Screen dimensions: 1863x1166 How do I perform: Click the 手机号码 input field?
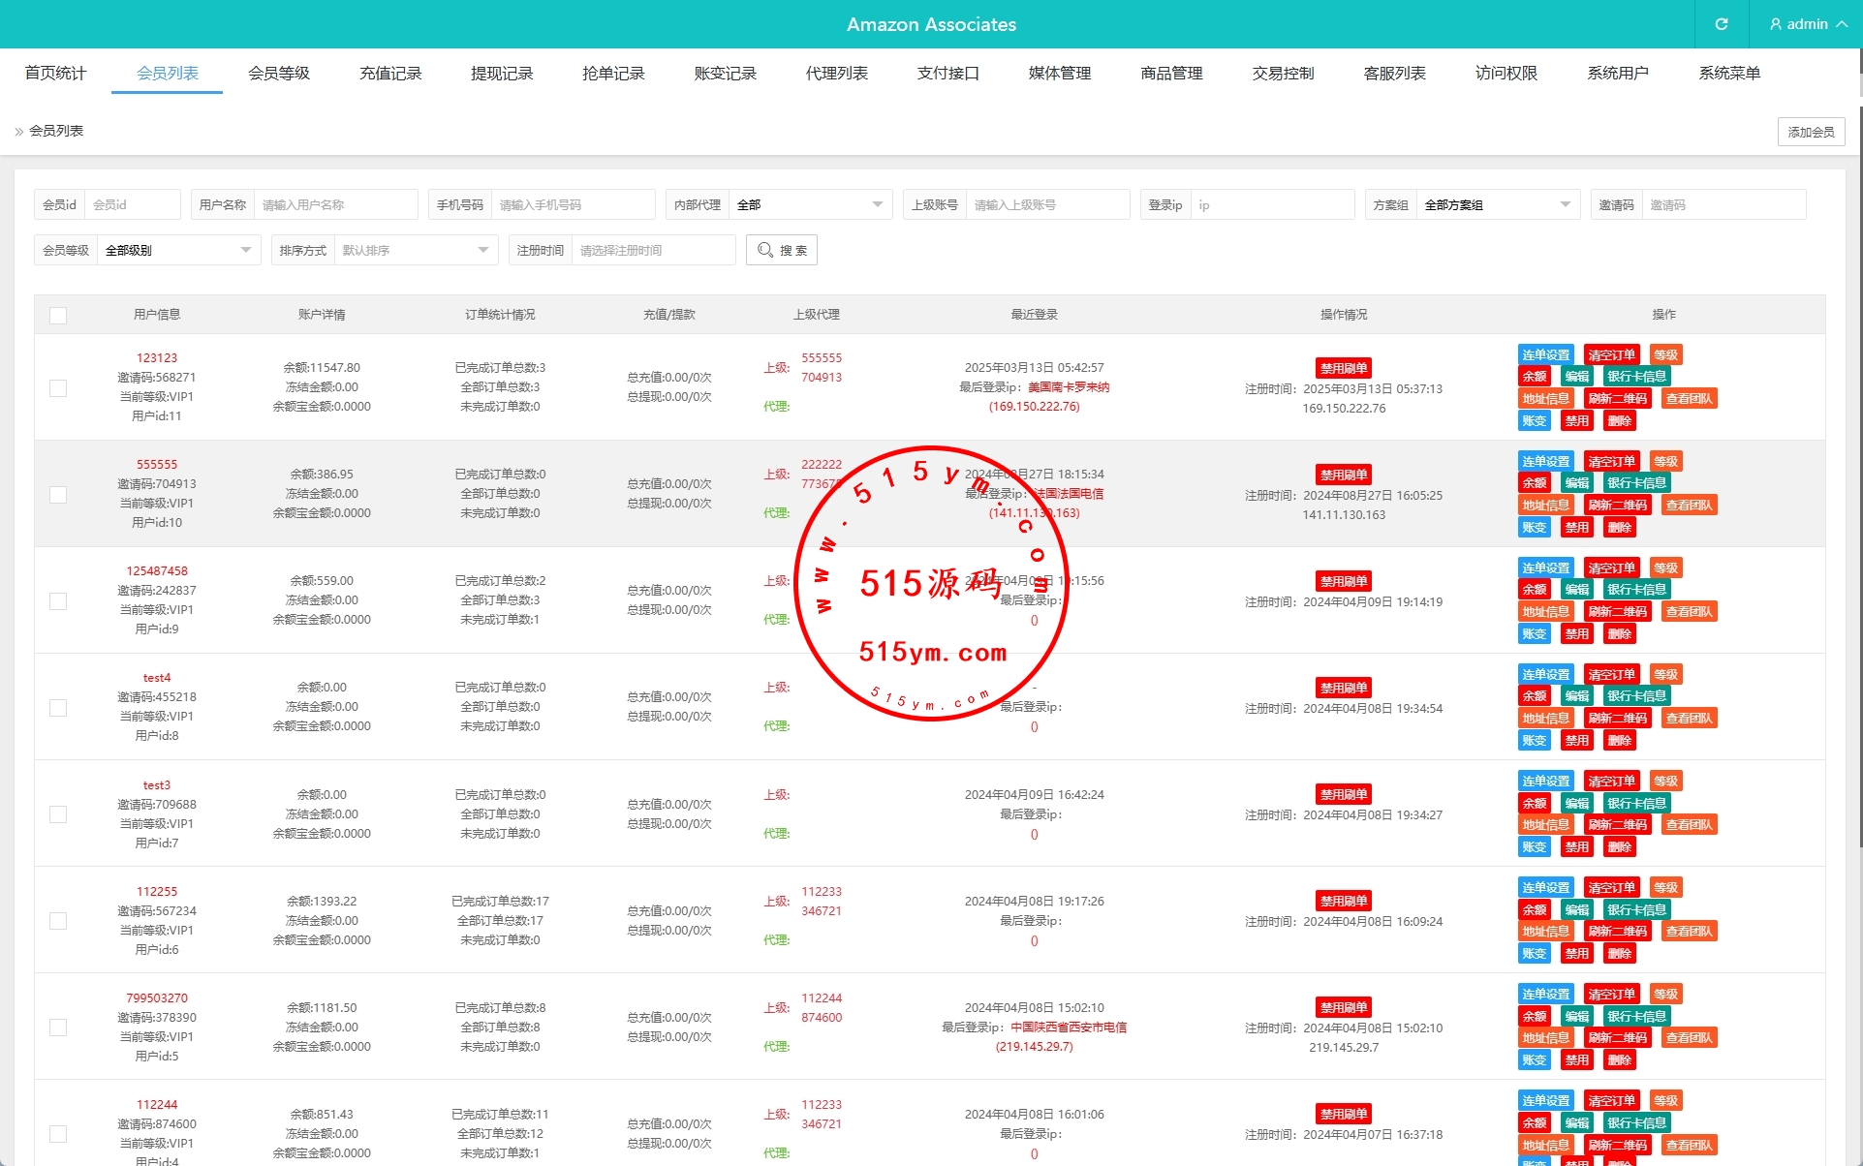point(572,204)
